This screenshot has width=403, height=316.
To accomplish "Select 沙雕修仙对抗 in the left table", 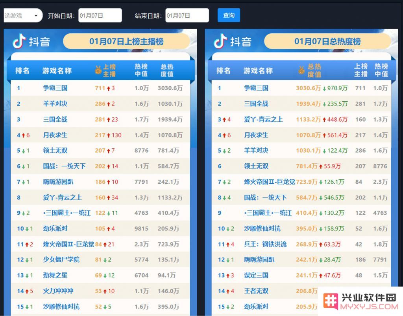I will pos(61,307).
